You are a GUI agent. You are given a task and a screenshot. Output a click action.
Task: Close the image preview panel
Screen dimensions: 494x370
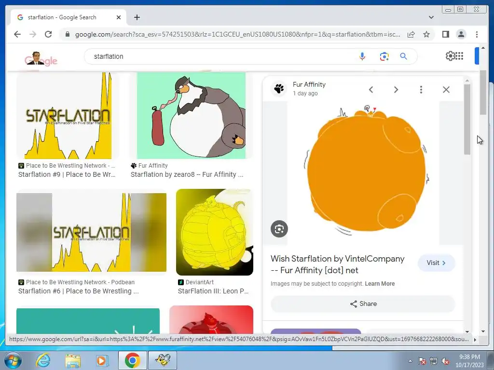[446, 90]
